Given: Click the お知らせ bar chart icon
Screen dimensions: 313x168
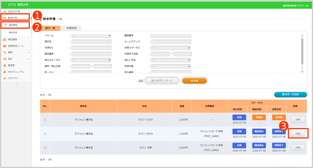Looking at the screenshot, I should 5,11.
